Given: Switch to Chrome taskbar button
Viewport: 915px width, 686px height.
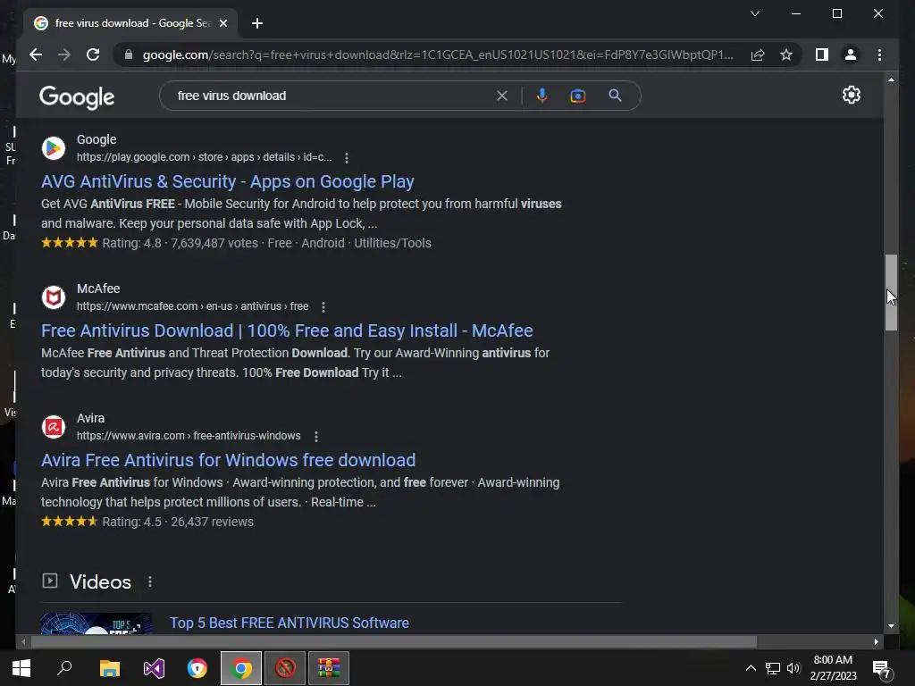Looking at the screenshot, I should pos(241,668).
